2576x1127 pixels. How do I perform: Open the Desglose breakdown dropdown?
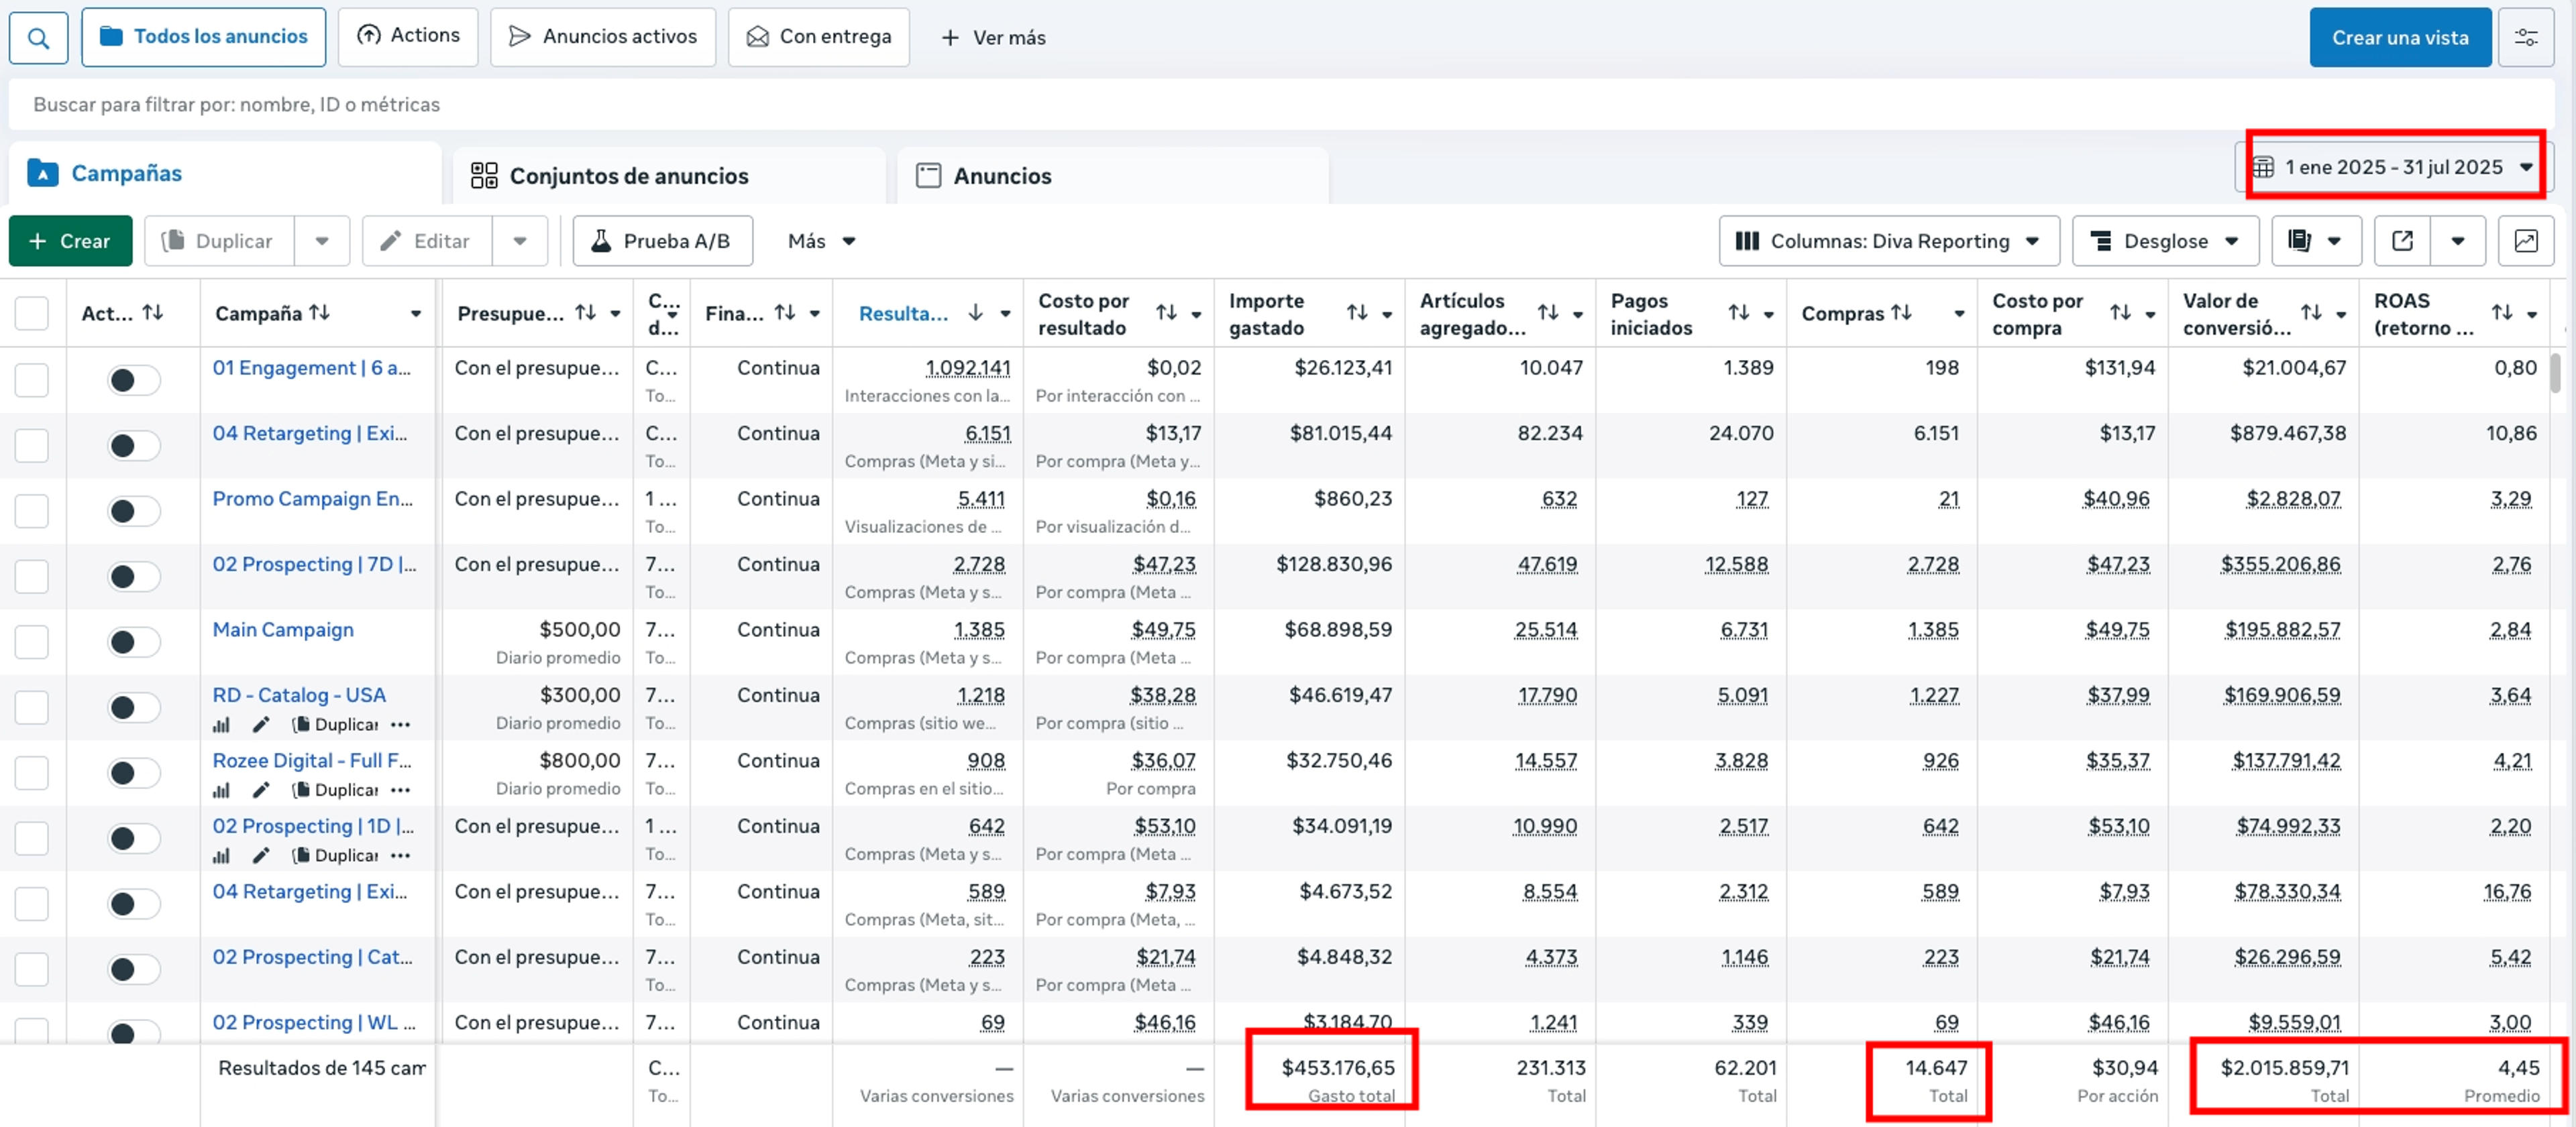[2165, 241]
